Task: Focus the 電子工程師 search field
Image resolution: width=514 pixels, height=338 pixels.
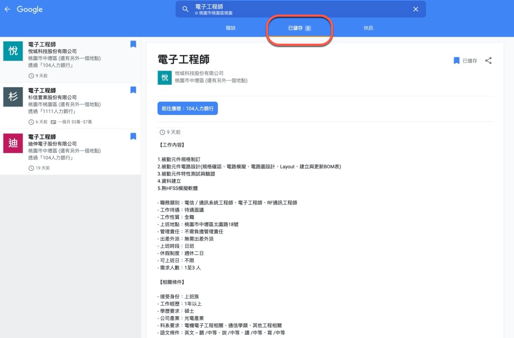Action: click(x=301, y=9)
